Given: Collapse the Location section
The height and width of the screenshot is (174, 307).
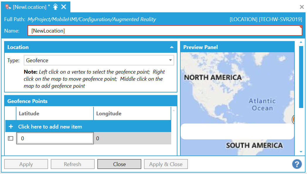Looking at the screenshot, I should pos(171,47).
